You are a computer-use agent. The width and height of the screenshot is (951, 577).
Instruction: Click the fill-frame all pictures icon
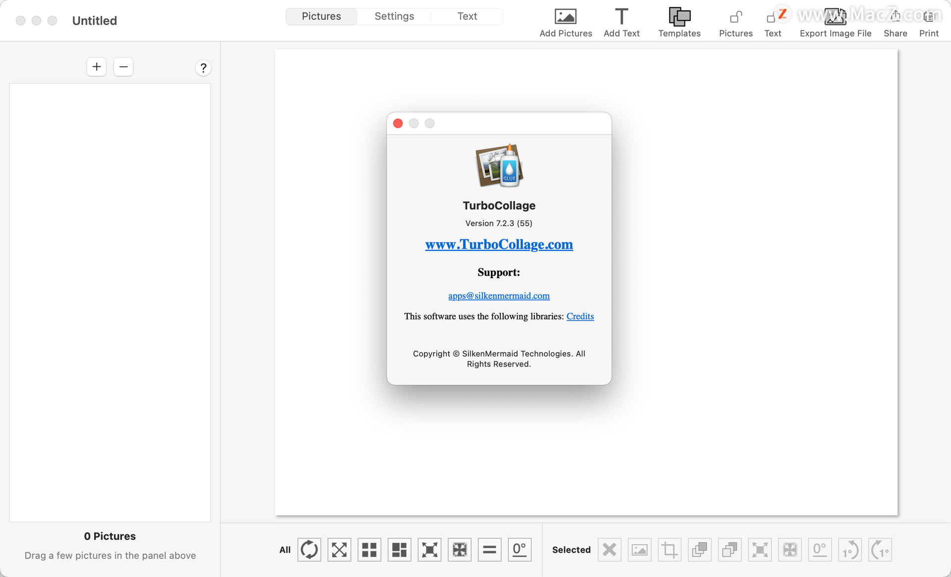[x=460, y=549]
